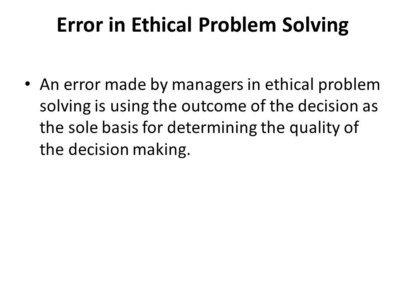Click the word 'outcome' in the second line
This screenshot has height=304, width=405.
point(214,106)
